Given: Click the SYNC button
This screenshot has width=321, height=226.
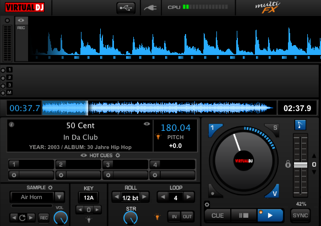Looking at the screenshot, I should (x=300, y=216).
